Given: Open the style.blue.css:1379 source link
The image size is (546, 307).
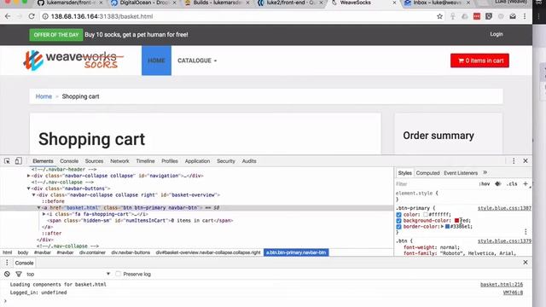Looking at the screenshot, I should (x=504, y=240).
